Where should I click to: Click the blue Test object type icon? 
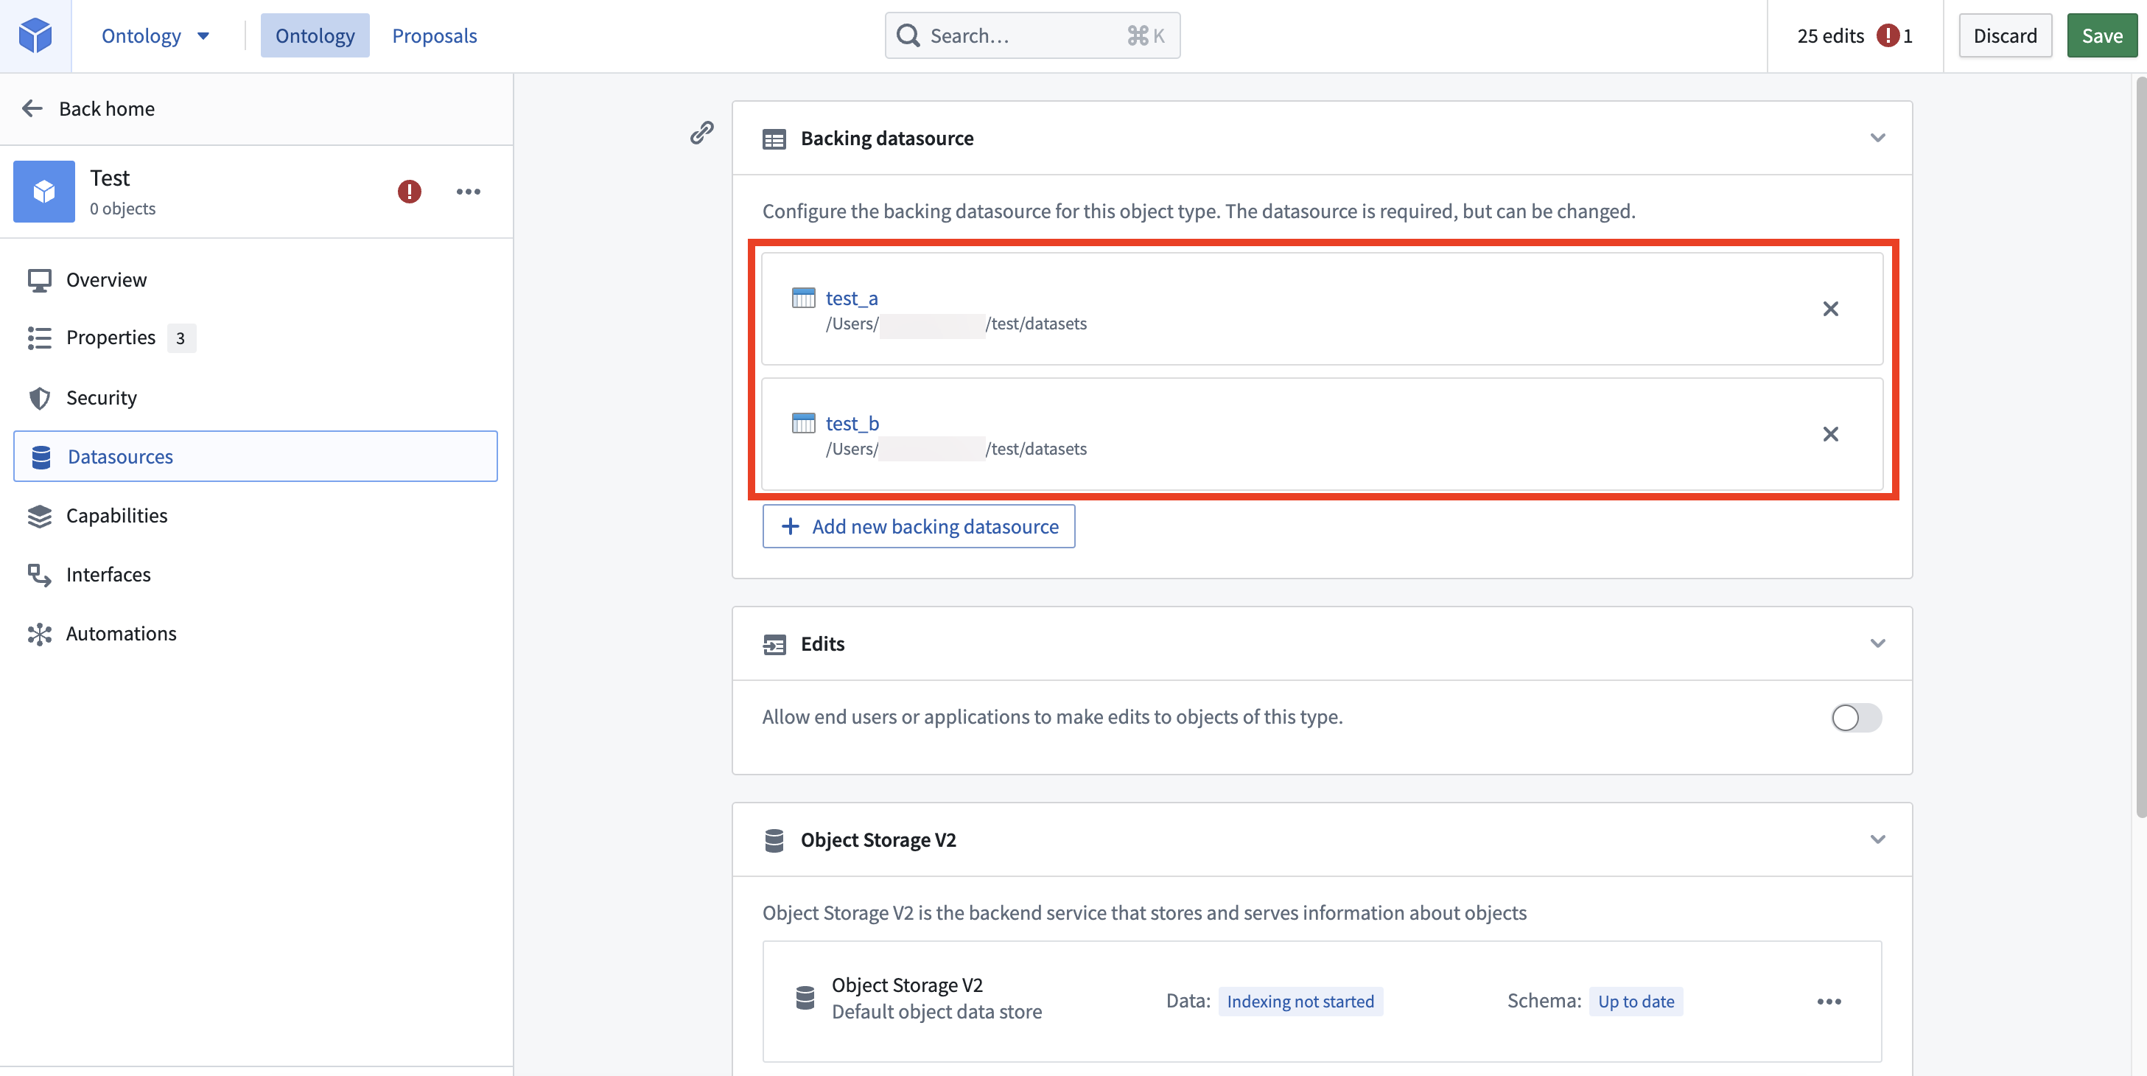pos(44,191)
